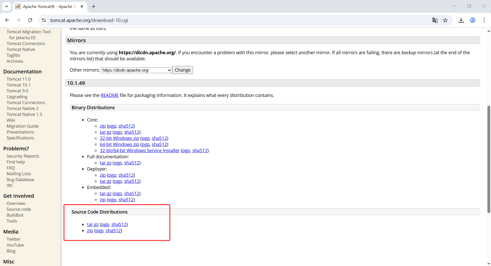Go to Taglibs in sidebar
The image size is (491, 266).
[13, 55]
